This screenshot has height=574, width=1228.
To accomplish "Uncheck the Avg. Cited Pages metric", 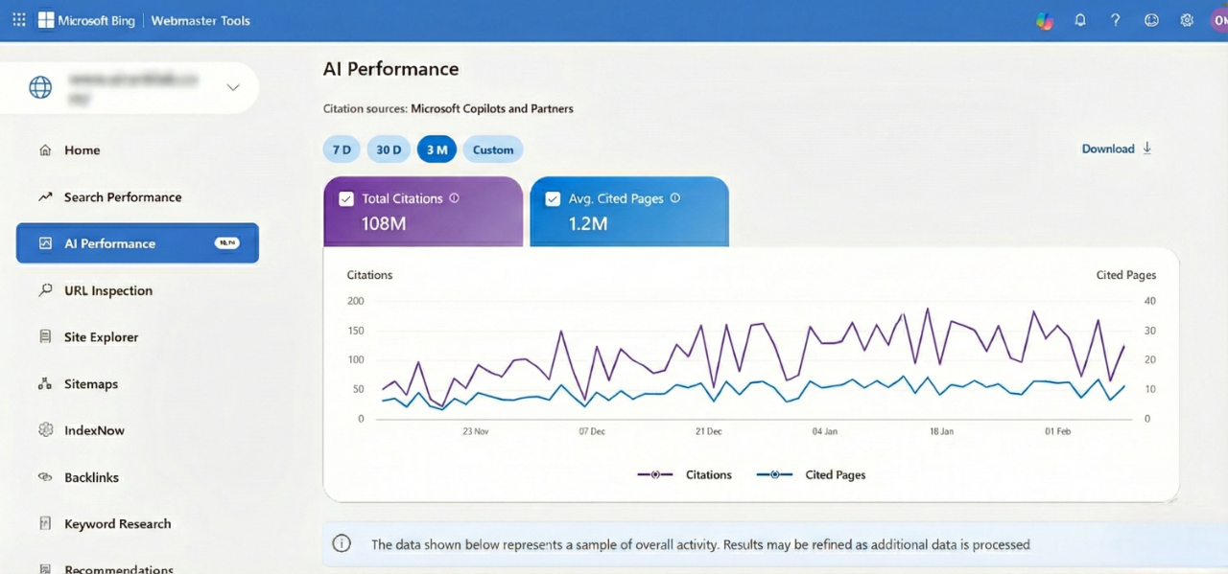I will pos(553,198).
